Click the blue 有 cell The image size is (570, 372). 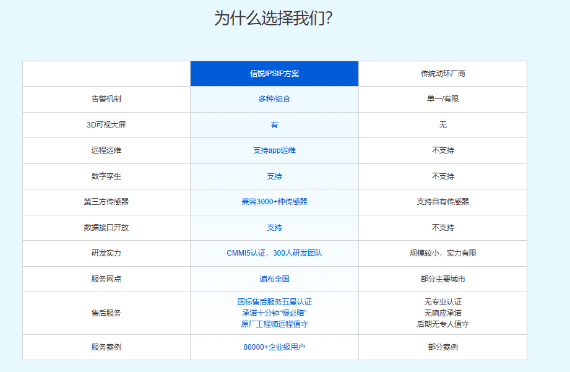point(274,125)
